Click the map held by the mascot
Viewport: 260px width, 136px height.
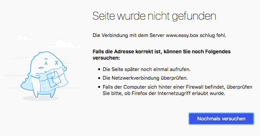53,80
